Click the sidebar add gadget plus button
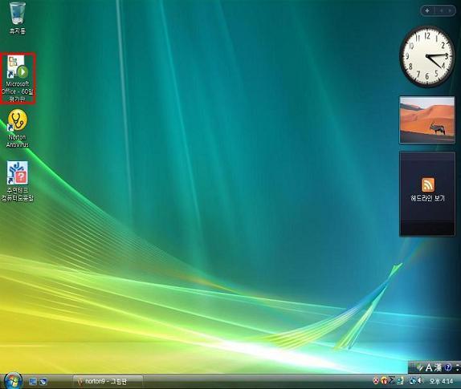Viewport: 461px width, 389px height. tap(427, 11)
